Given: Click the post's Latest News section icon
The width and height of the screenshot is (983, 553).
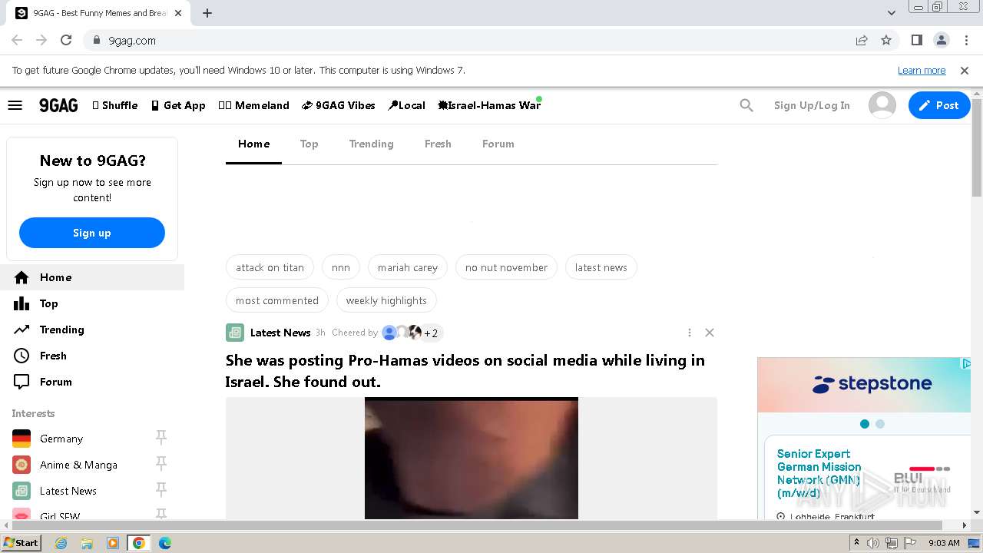Looking at the screenshot, I should point(235,333).
